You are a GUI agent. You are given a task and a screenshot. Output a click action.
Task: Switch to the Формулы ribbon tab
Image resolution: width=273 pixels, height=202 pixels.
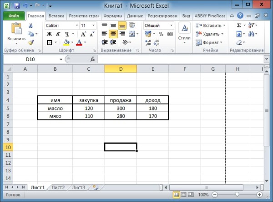[113, 16]
